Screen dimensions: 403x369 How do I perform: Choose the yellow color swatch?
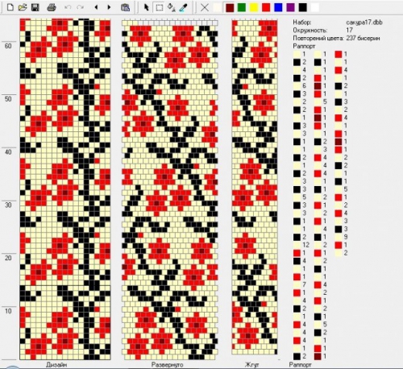tap(254, 7)
